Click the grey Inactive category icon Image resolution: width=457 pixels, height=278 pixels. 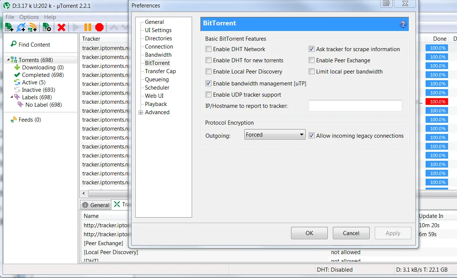point(17,90)
